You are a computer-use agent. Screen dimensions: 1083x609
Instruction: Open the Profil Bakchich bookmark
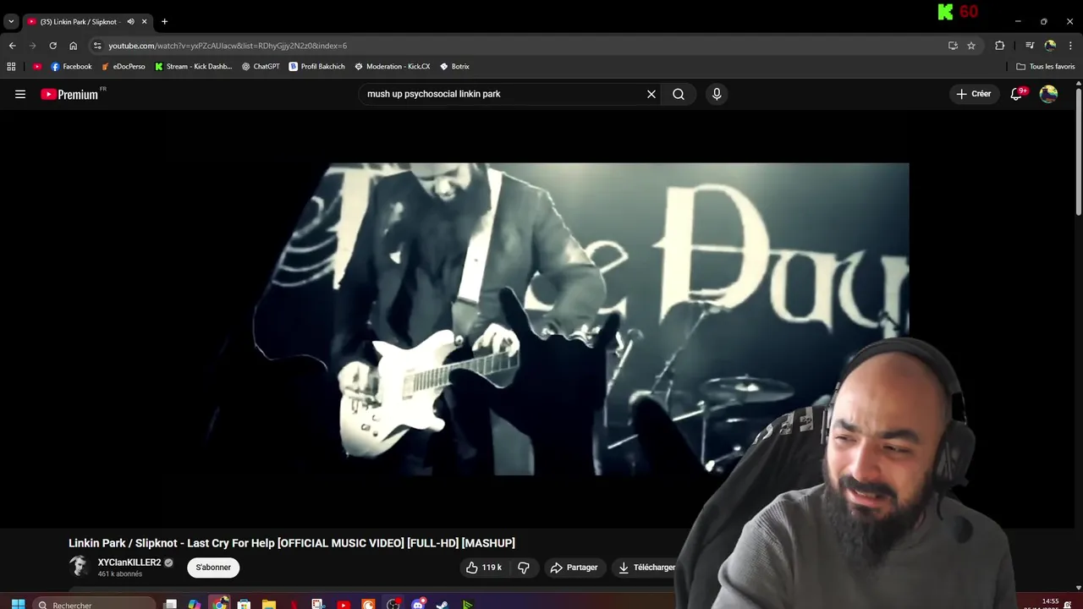316,66
